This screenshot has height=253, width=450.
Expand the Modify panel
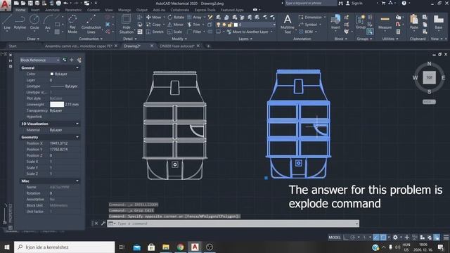(x=179, y=39)
